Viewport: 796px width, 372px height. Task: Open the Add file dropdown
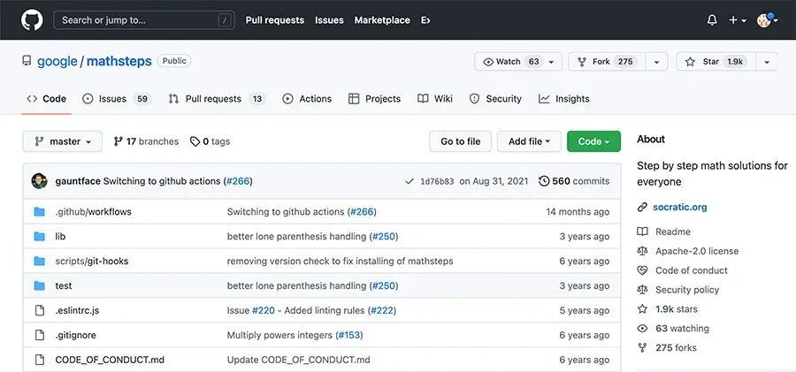point(529,141)
